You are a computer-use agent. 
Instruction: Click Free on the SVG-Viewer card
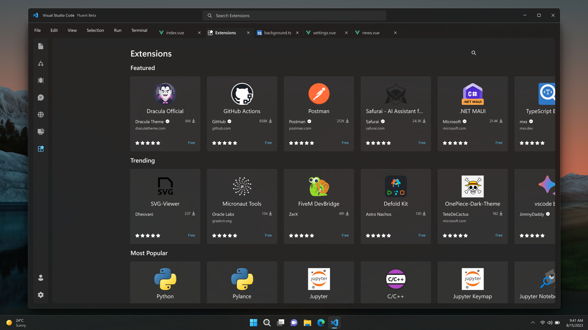pos(191,235)
